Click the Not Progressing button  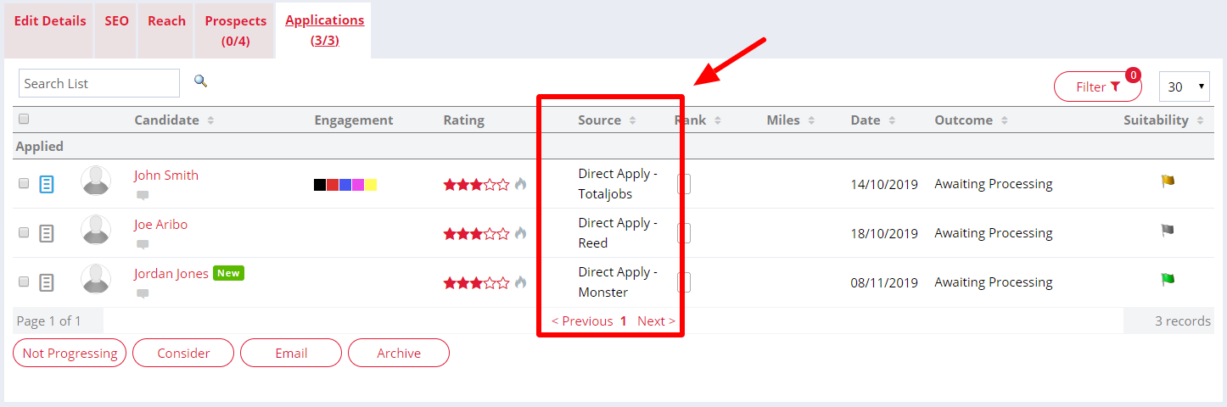tap(70, 353)
